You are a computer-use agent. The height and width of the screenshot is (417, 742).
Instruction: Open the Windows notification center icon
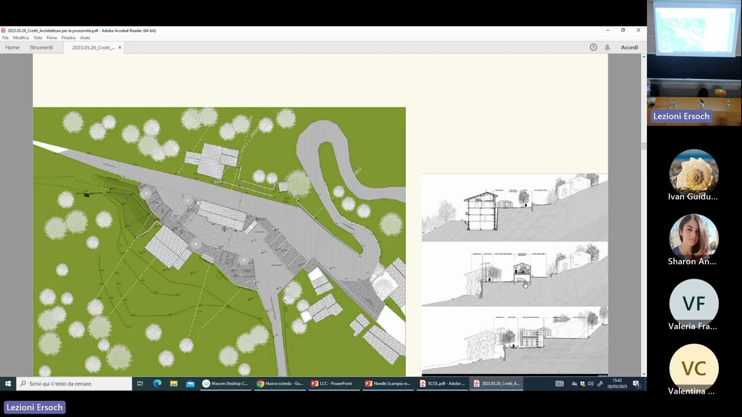pos(636,383)
